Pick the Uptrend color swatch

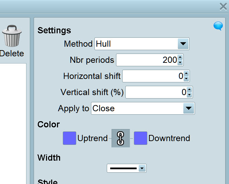(x=69, y=138)
